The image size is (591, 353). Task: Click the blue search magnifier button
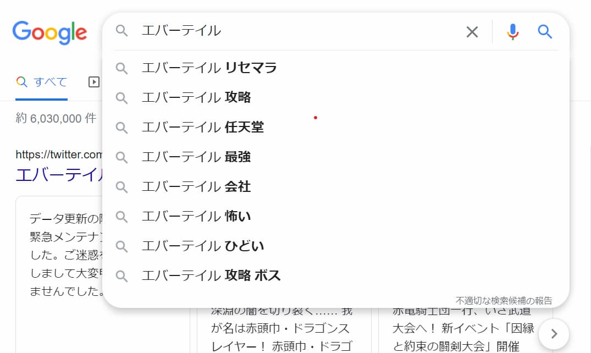click(x=545, y=32)
